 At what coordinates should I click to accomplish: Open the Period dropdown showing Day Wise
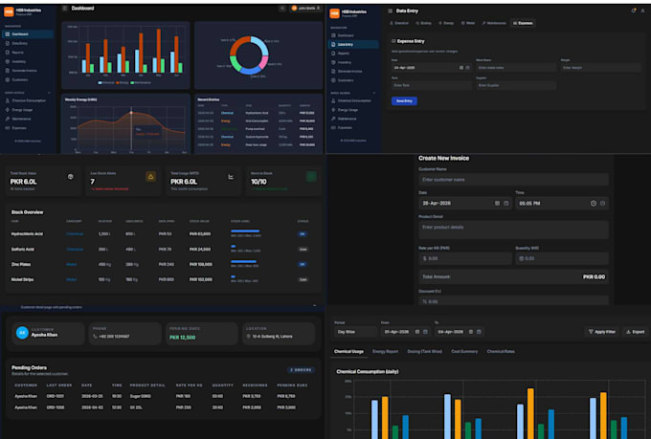coord(355,332)
